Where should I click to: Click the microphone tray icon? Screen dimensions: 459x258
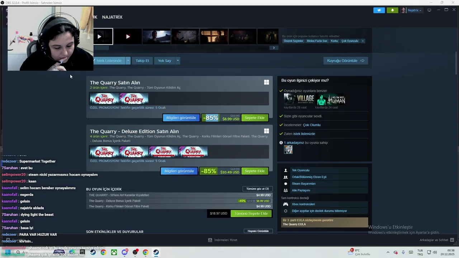point(403,252)
